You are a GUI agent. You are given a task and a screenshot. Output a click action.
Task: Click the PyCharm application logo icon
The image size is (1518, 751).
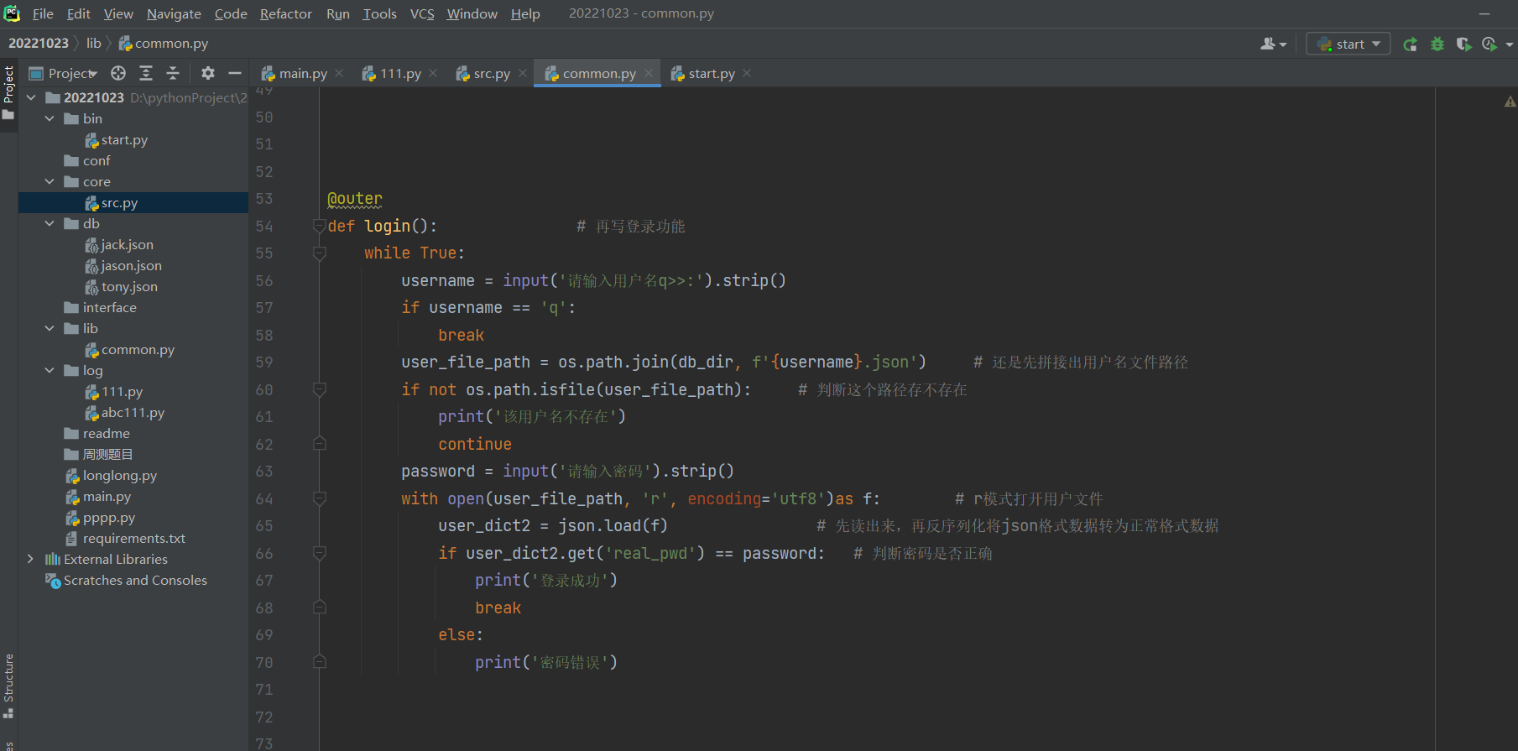tap(12, 13)
